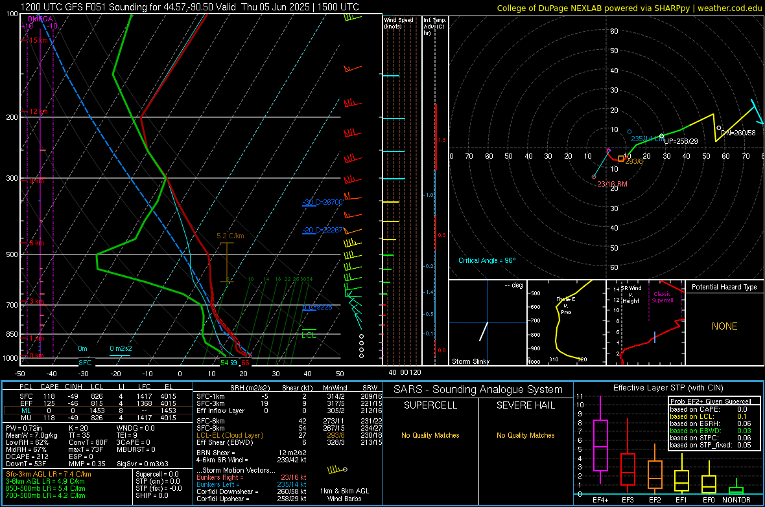Image resolution: width=765 pixels, height=507 pixels.
Task: Click the weather.cod.edu NEXLAB credit text
Action: tap(629, 8)
